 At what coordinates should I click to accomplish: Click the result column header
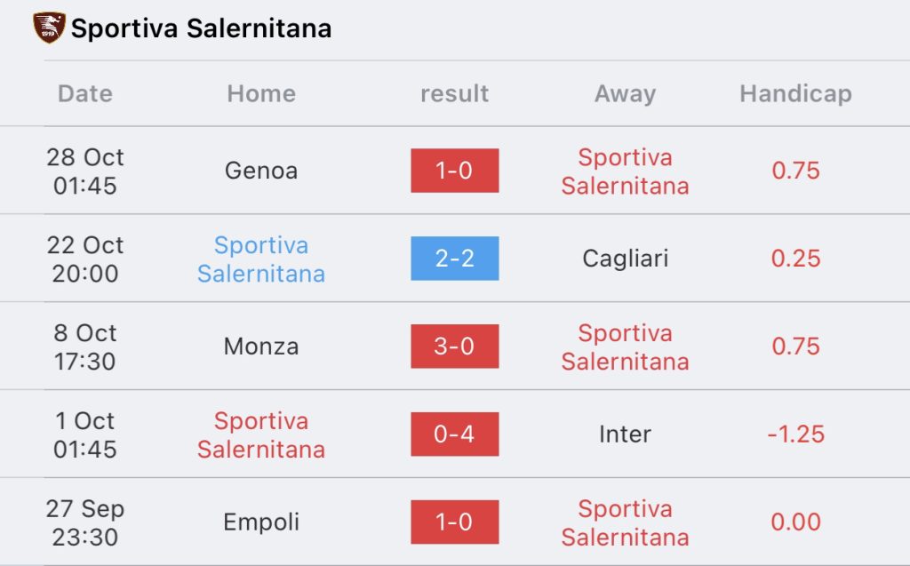(454, 93)
